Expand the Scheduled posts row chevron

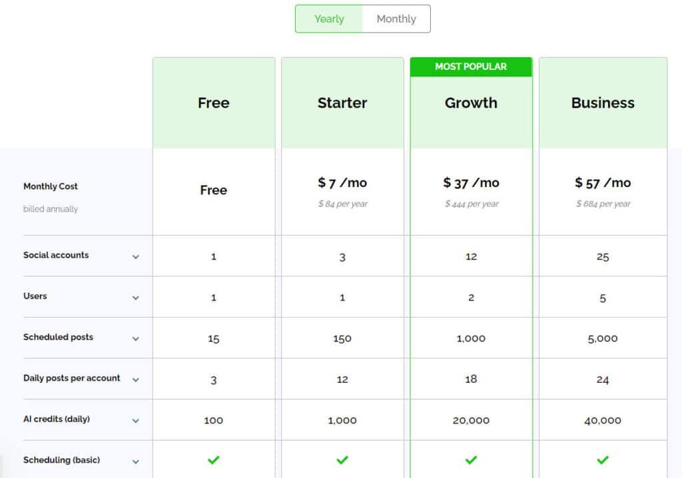pos(136,338)
